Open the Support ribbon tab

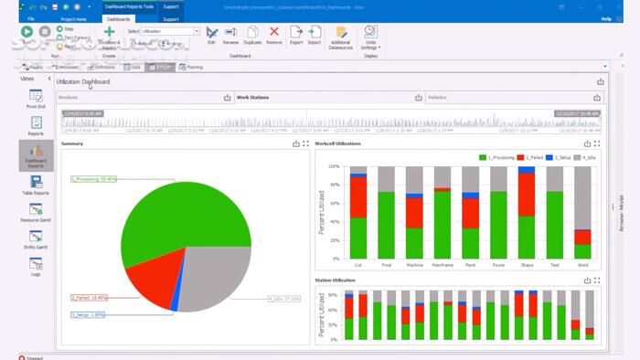171,19
